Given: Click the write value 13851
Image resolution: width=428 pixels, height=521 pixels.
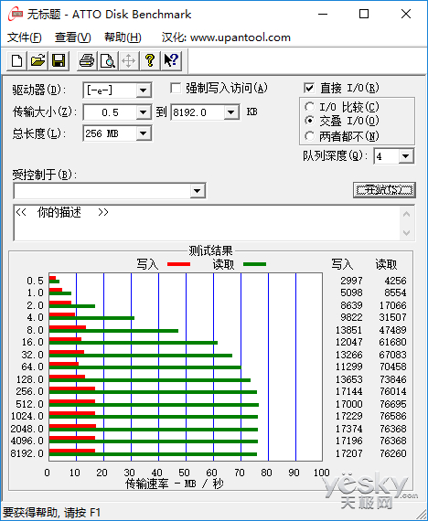Looking at the screenshot, I should (x=348, y=330).
